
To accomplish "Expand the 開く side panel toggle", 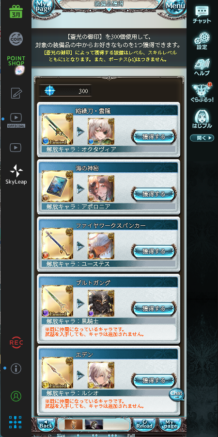I will [x=202, y=138].
